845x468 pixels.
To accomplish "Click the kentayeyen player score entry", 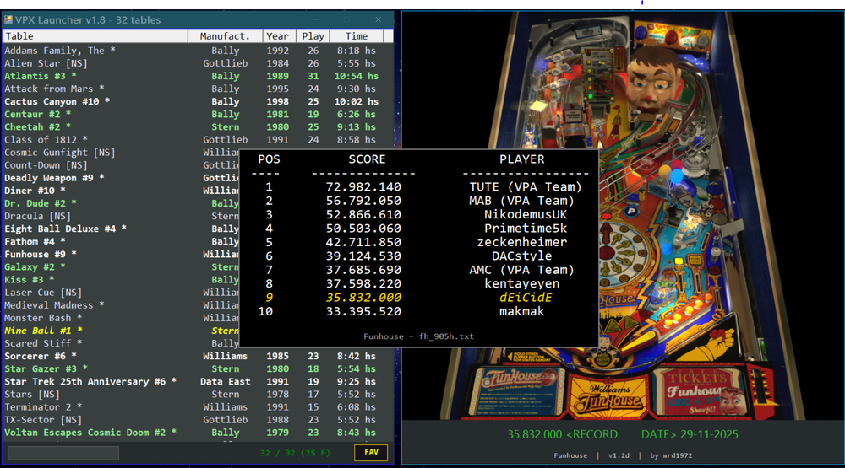I will click(420, 284).
